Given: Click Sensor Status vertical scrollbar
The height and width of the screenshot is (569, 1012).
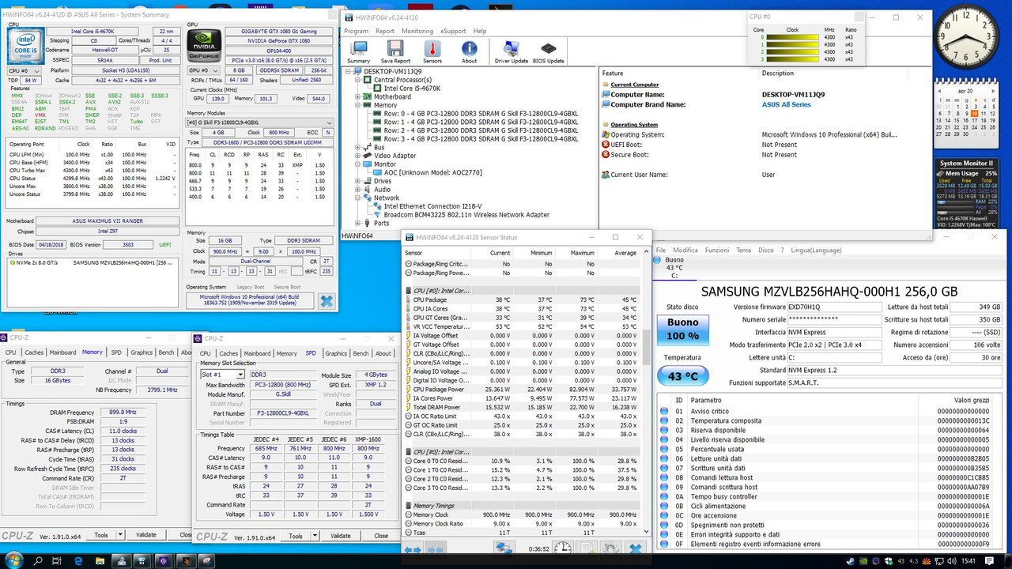Looking at the screenshot, I should coord(645,347).
